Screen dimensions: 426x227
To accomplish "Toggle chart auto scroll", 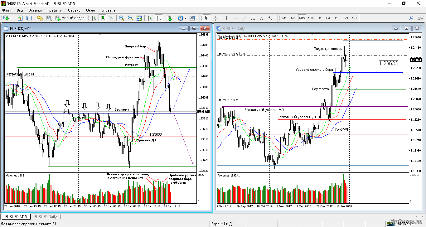I will pyautogui.click(x=150, y=18).
